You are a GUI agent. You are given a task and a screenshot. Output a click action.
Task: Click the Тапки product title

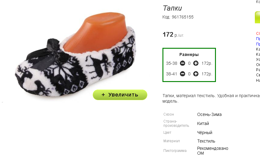[x=172, y=8]
